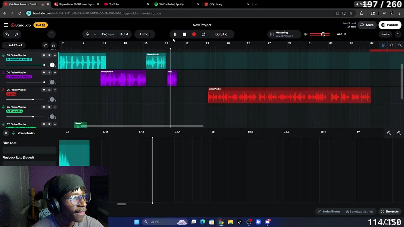Open the BandLab hamburger menu
Screen dimensions: 404x227
coord(6,25)
